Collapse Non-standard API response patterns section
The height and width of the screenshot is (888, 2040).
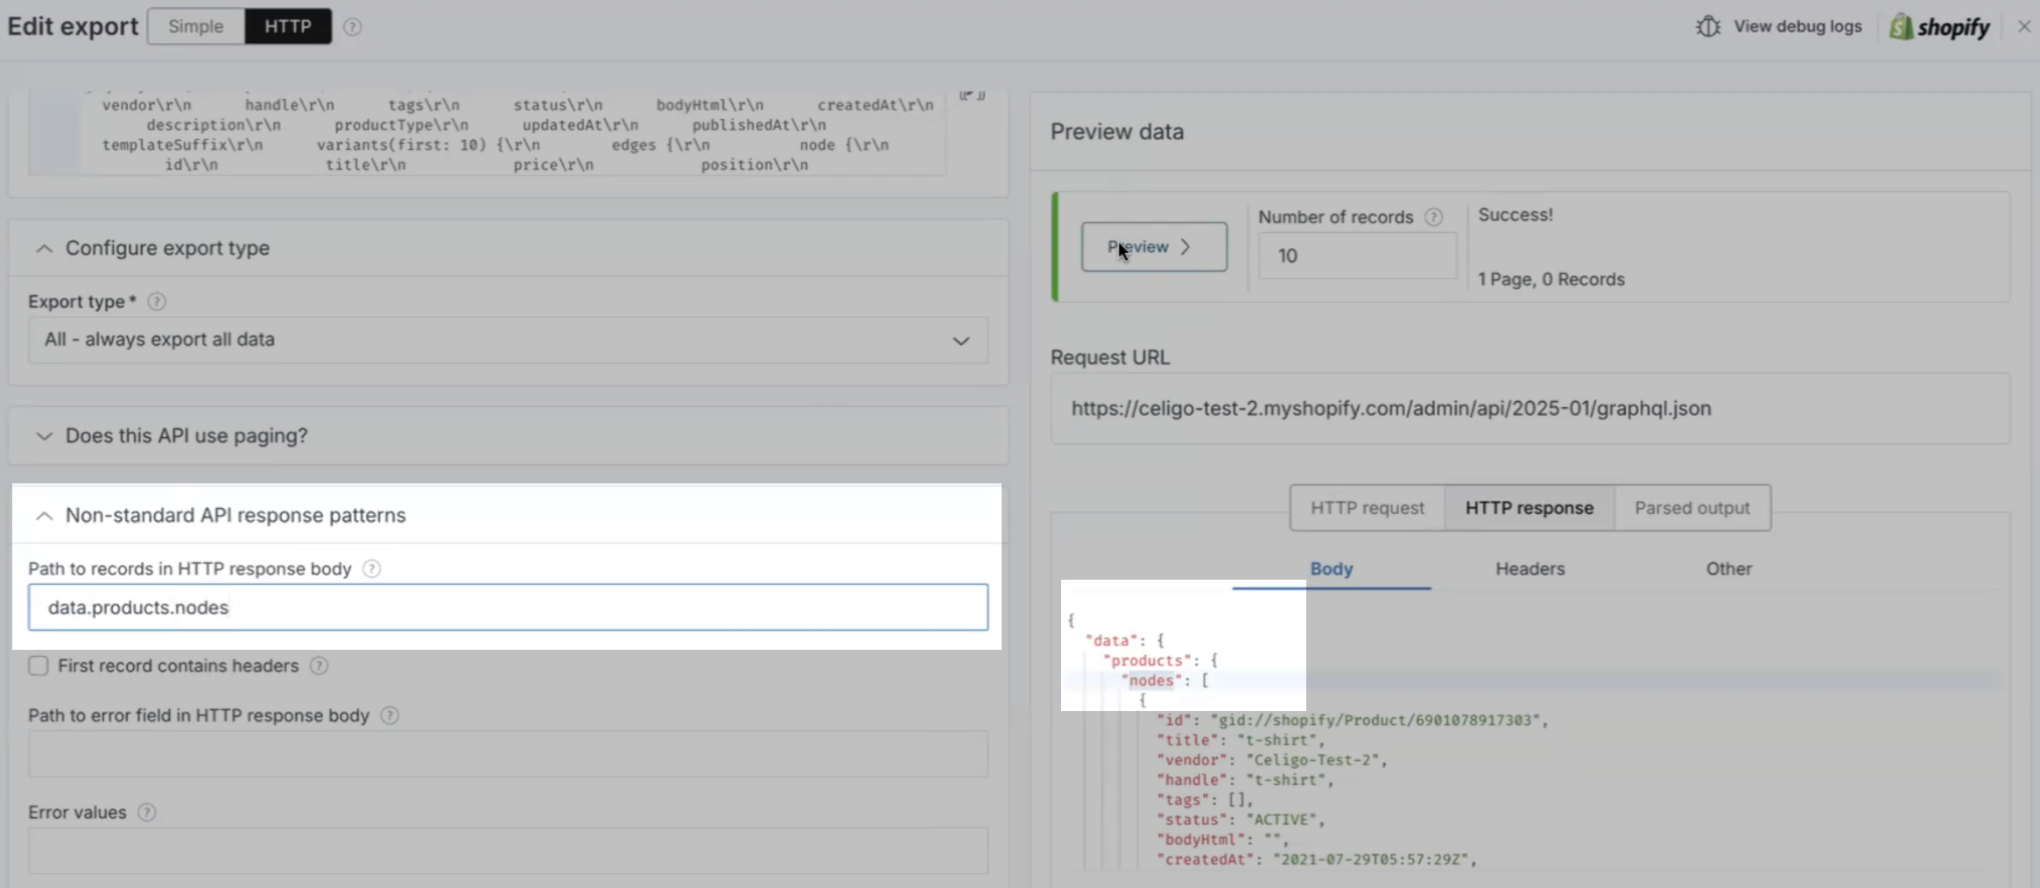coord(44,516)
